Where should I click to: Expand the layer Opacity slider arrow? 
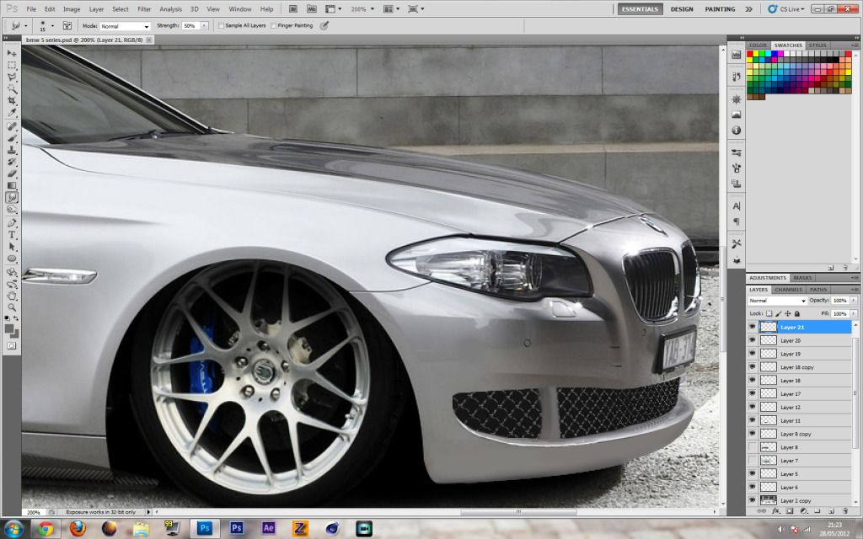[x=851, y=301]
